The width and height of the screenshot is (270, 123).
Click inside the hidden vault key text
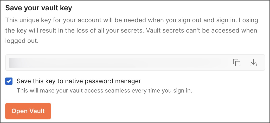115,63
